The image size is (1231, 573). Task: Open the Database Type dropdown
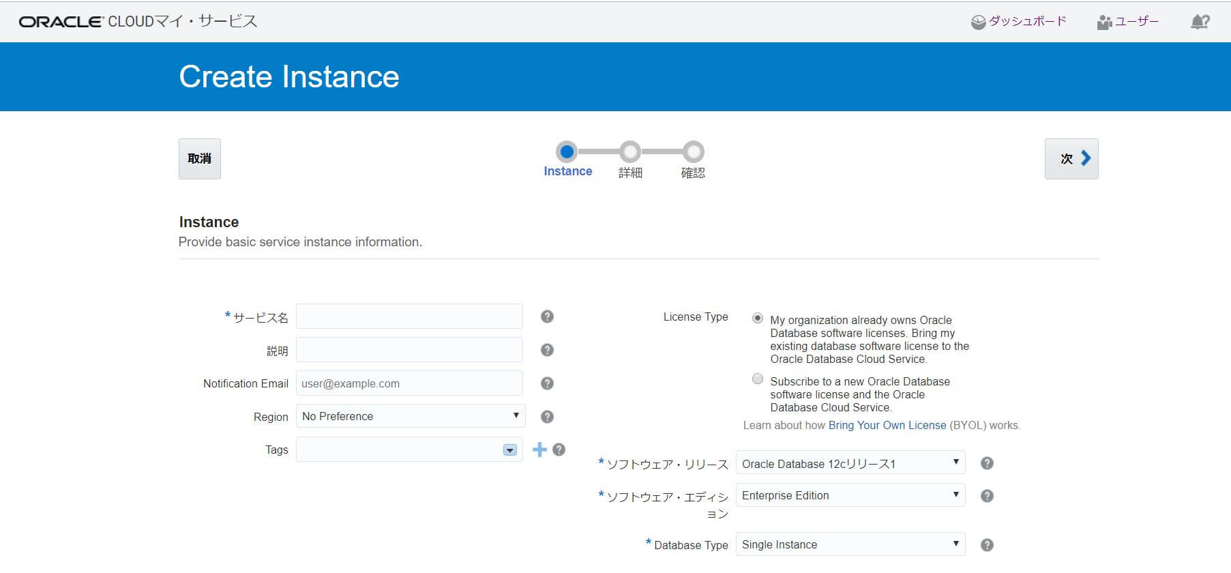point(850,544)
